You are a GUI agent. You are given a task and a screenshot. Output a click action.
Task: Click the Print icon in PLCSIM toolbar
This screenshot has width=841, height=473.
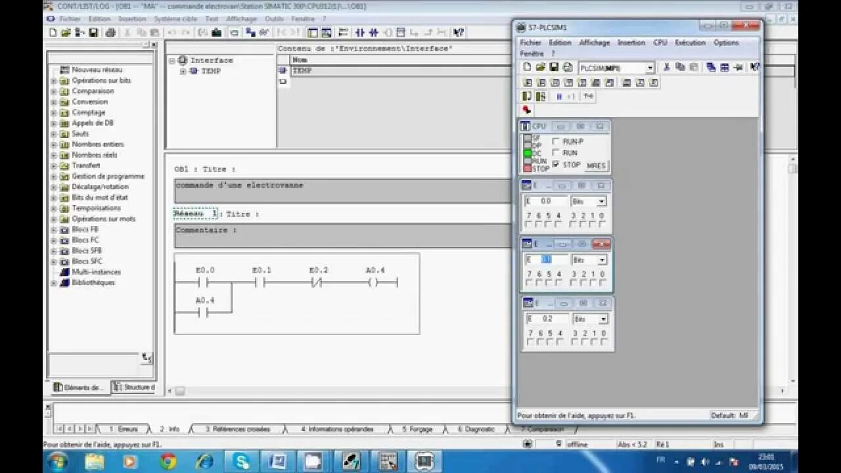[x=567, y=67]
